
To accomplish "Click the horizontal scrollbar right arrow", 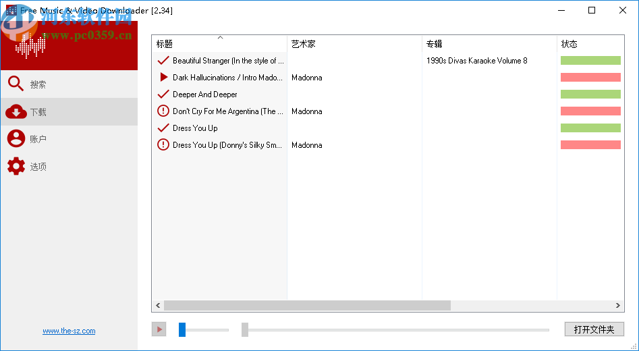I will coord(618,305).
